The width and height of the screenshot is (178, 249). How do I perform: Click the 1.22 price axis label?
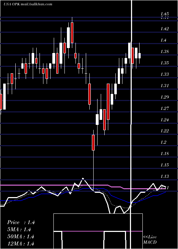tap(164, 131)
